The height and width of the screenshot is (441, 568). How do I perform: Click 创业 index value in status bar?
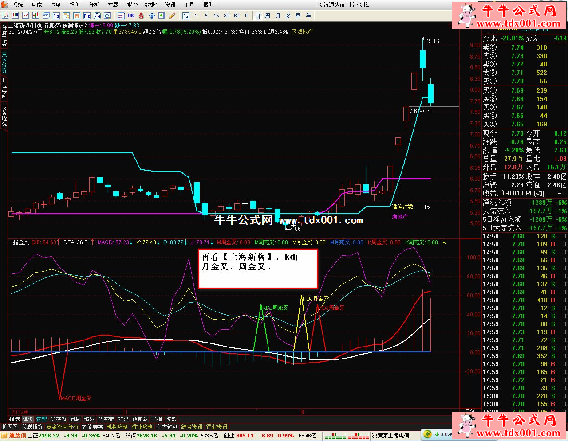pyautogui.click(x=245, y=436)
